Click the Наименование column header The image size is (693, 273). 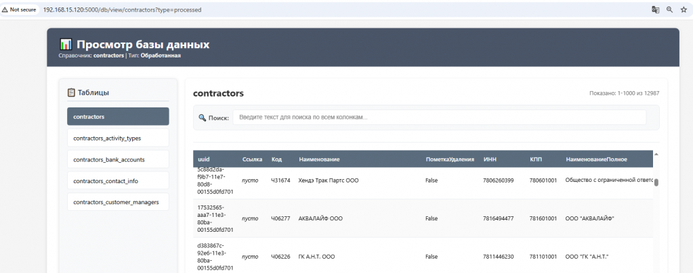pos(319,159)
